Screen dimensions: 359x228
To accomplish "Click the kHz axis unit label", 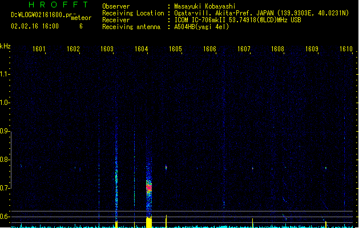I will [x=5, y=46].
